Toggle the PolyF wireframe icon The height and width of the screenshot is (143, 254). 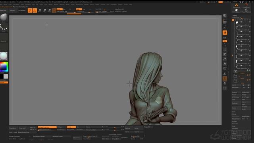[x=225, y=69]
